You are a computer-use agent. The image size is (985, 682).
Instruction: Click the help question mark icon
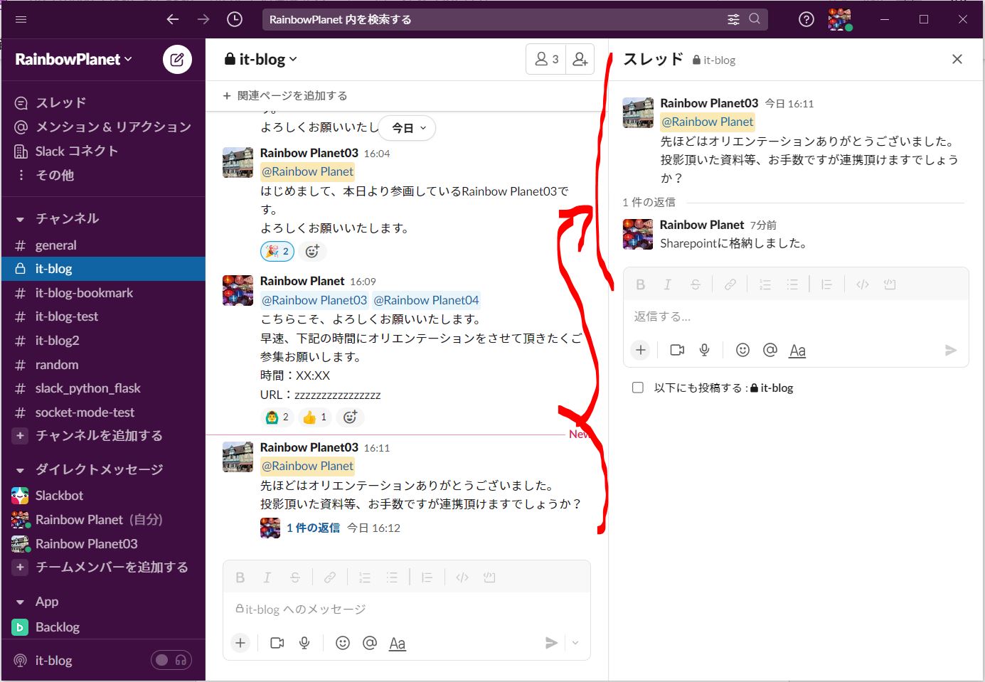click(x=806, y=19)
